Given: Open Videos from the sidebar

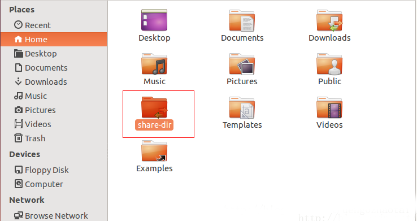Looking at the screenshot, I should point(54,124).
